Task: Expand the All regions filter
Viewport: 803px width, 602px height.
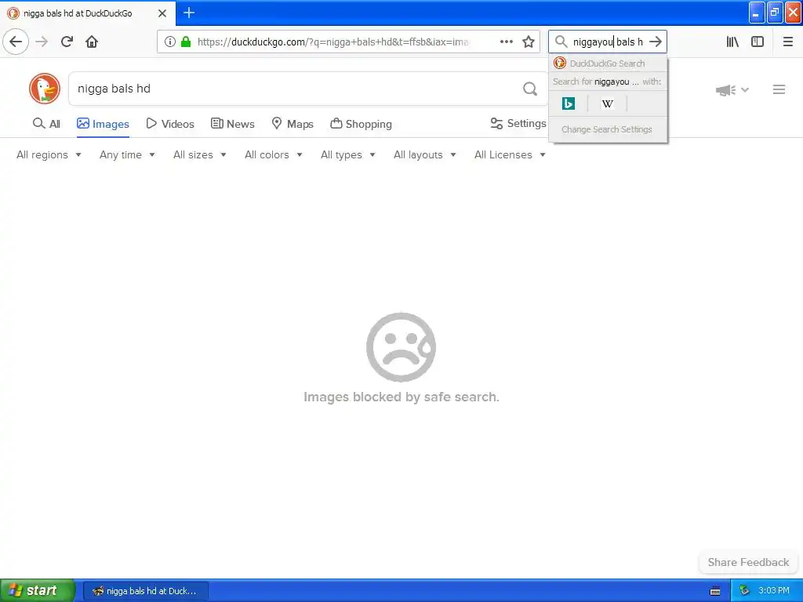Action: (x=49, y=154)
